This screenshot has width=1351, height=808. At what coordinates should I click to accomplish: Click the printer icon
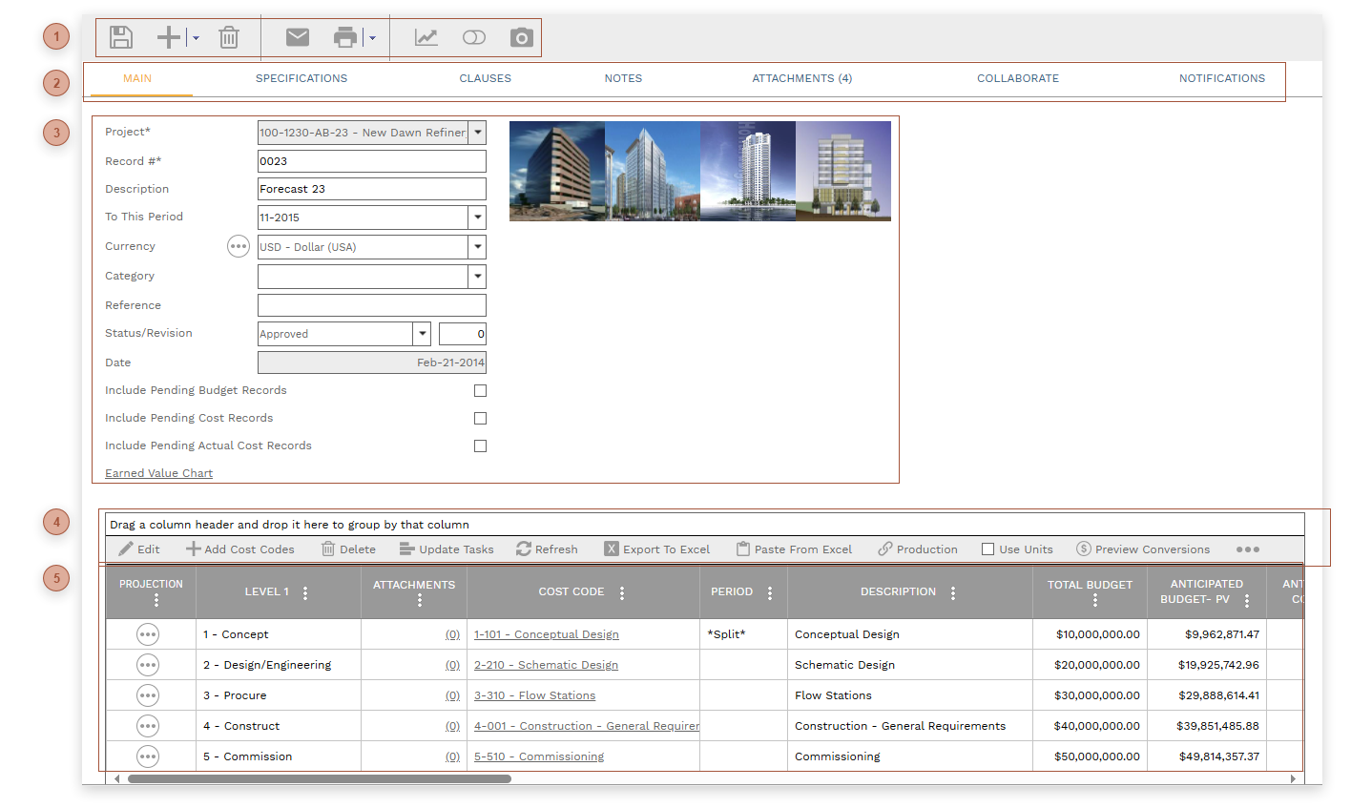(344, 37)
